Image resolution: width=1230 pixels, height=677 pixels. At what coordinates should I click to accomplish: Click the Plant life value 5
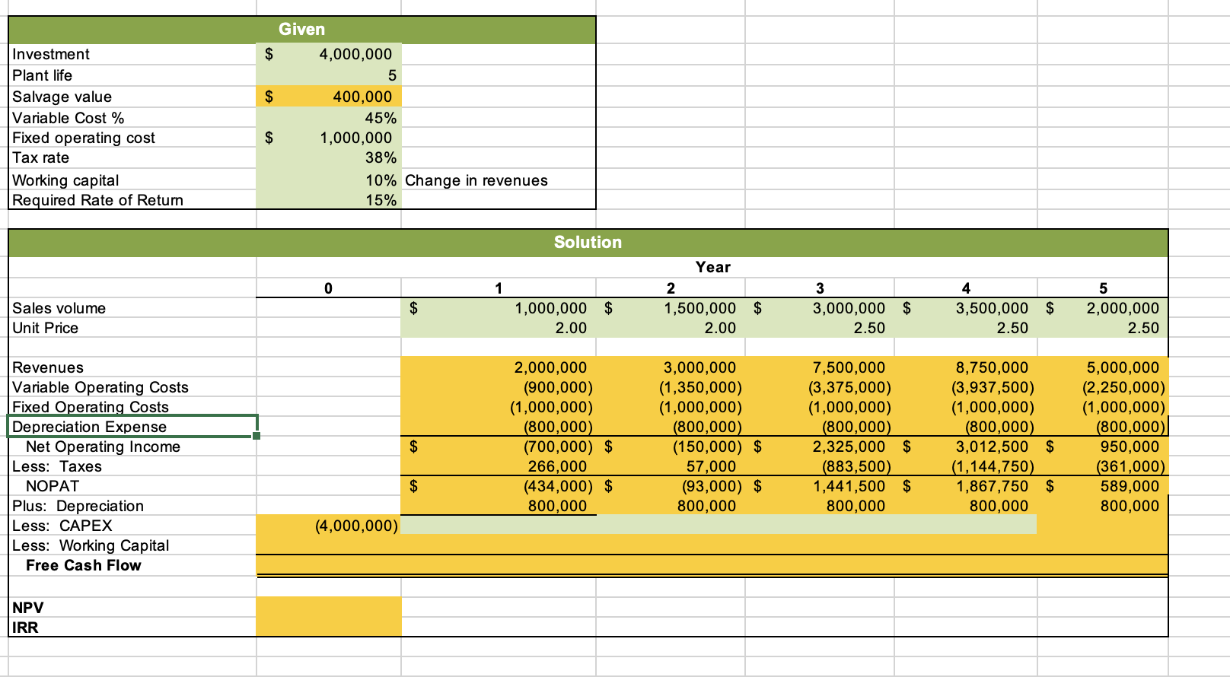(329, 75)
